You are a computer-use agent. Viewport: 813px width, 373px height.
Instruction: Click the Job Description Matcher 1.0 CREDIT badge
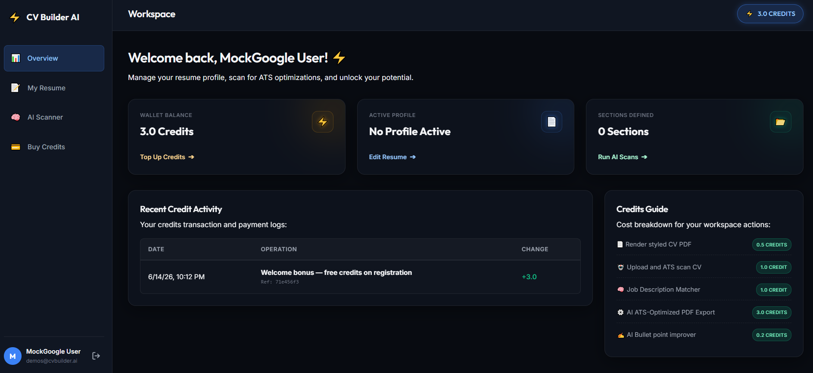[x=773, y=290]
